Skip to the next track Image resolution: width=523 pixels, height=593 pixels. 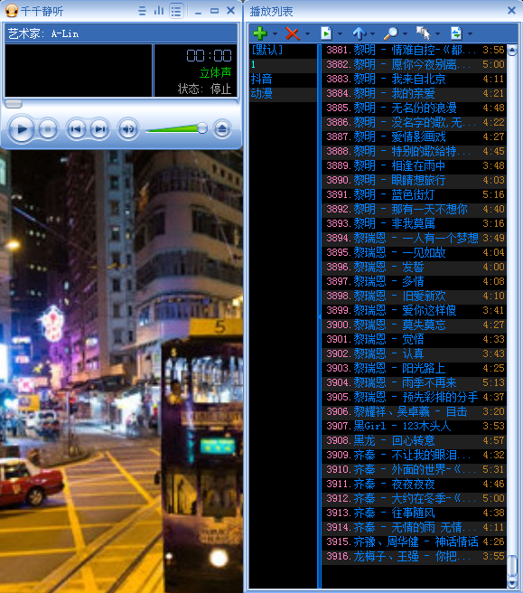pyautogui.click(x=99, y=129)
